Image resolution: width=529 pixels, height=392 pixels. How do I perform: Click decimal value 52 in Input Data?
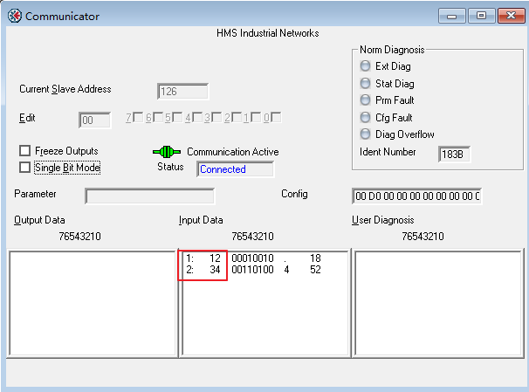[x=315, y=270]
